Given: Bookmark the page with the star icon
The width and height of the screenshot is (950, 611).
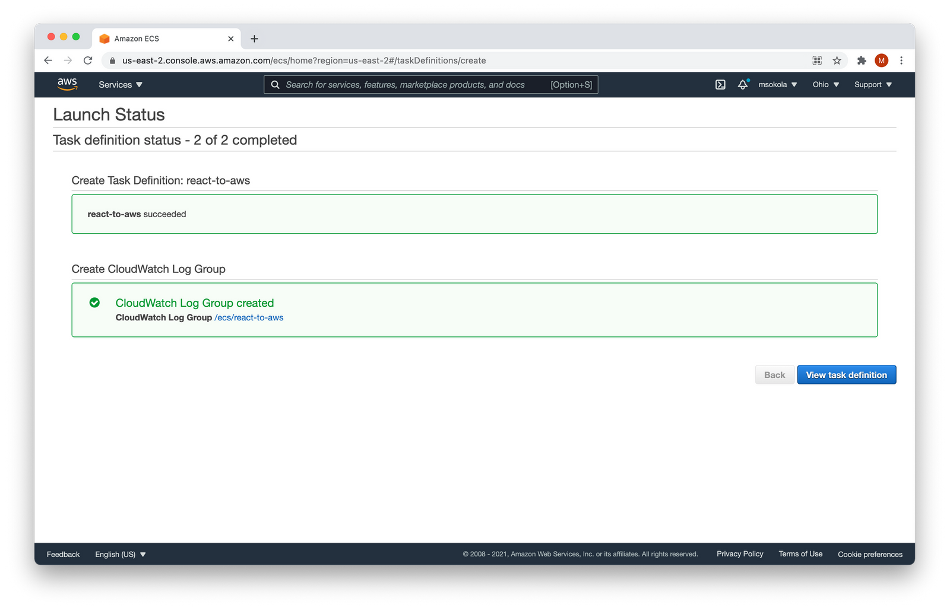Looking at the screenshot, I should [837, 60].
